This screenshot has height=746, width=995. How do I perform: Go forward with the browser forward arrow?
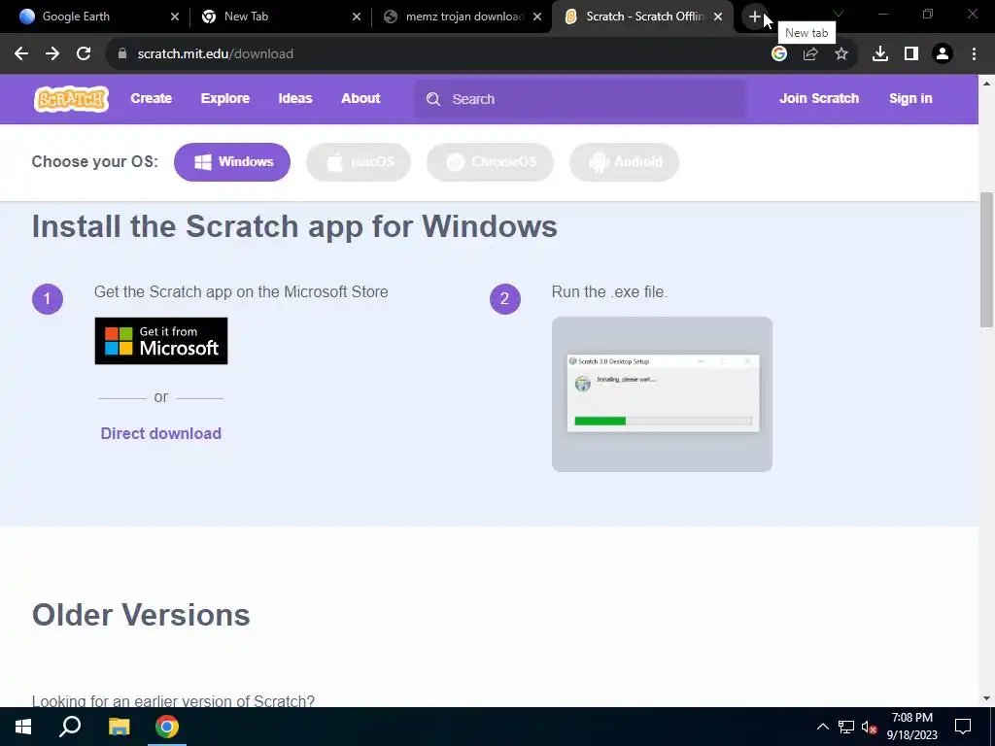pos(52,54)
